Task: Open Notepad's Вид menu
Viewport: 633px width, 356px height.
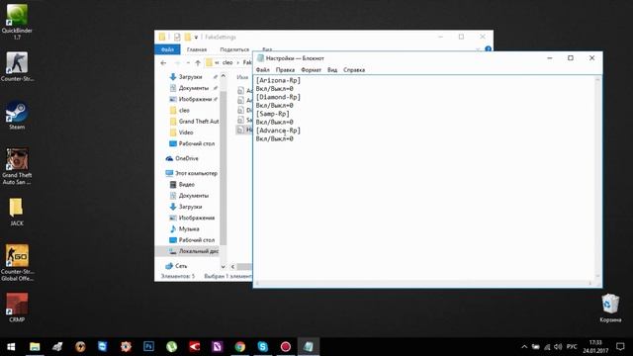Action: click(x=332, y=70)
